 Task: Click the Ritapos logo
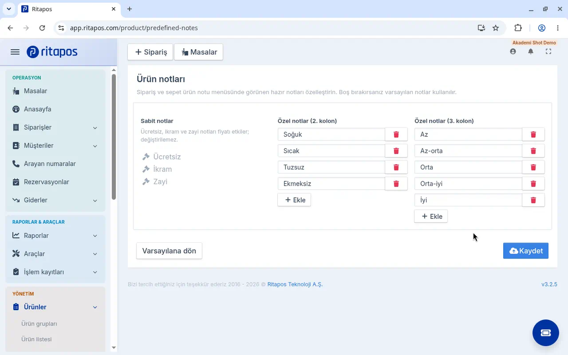[x=52, y=52]
